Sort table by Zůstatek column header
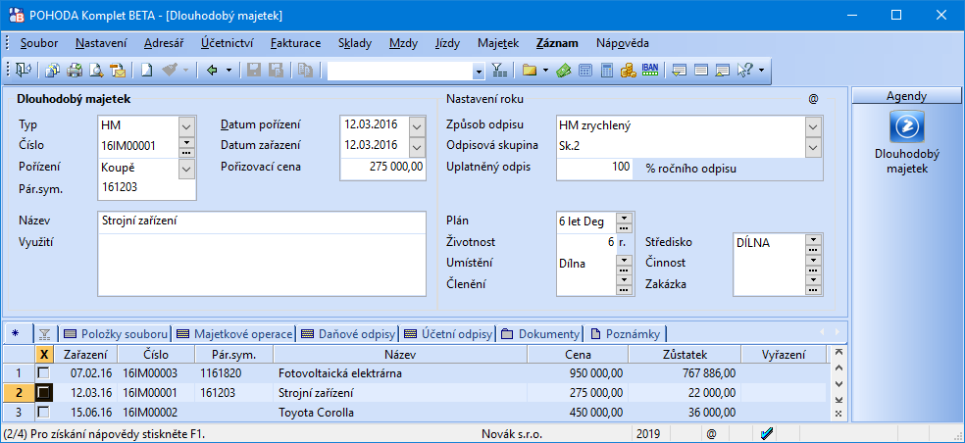Screen dimensions: 965x443 point(685,355)
